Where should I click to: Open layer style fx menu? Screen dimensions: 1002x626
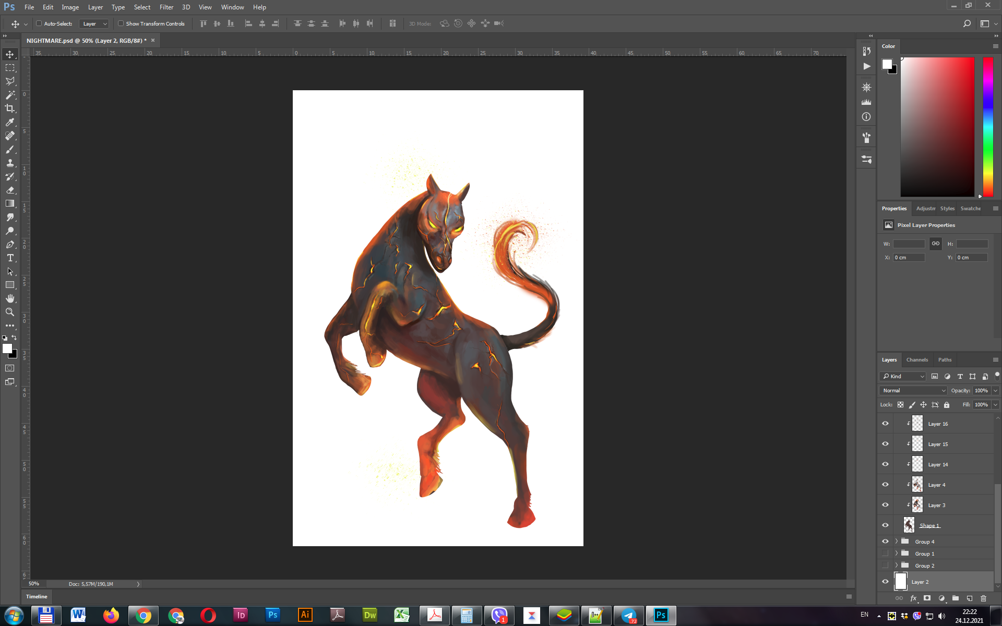(x=913, y=598)
